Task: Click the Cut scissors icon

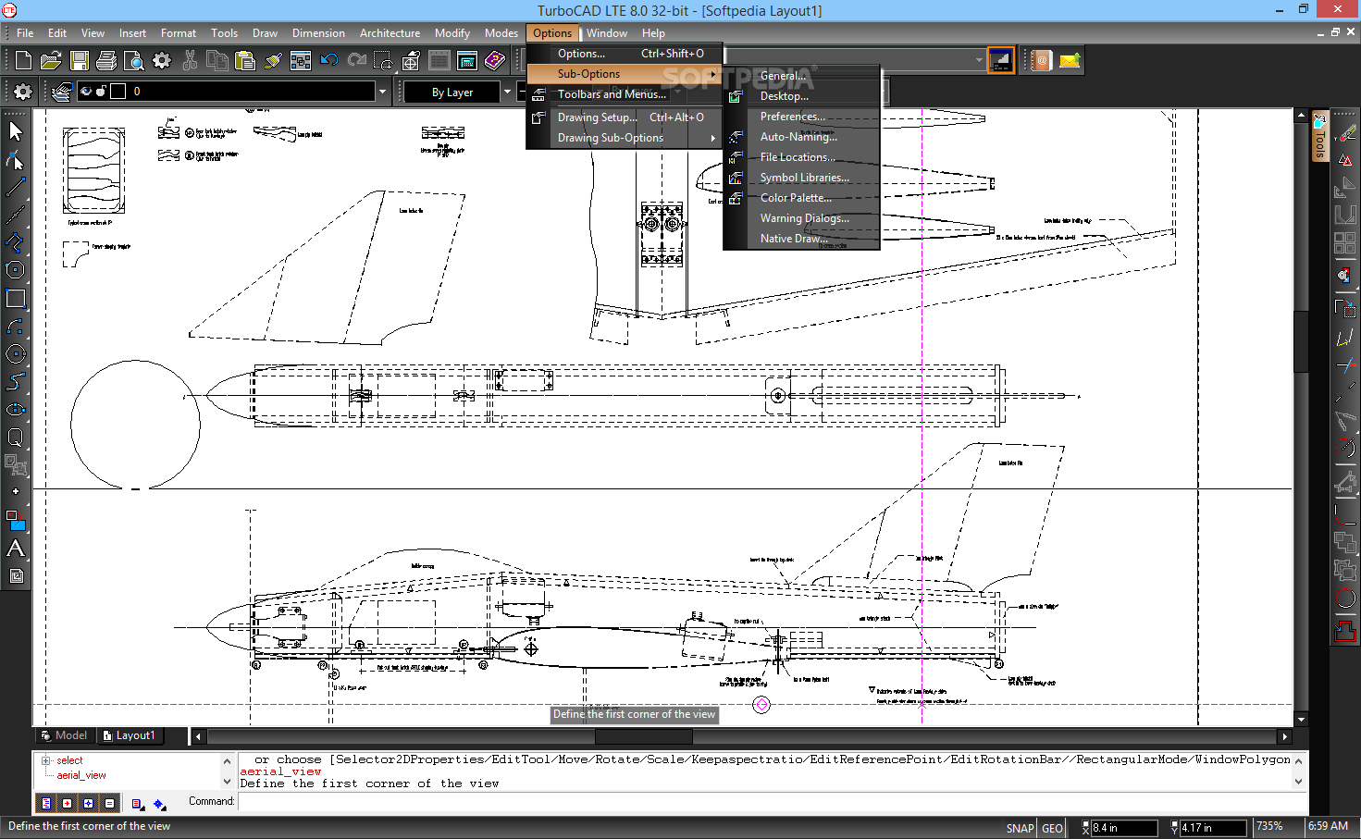Action: (x=190, y=61)
